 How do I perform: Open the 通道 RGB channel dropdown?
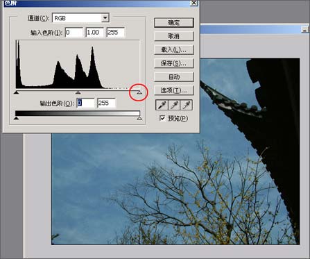80,18
